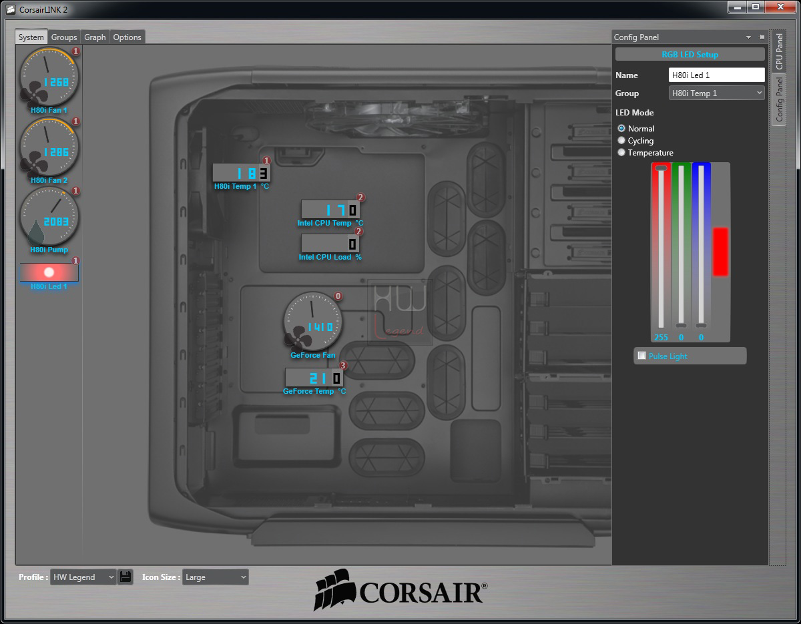Click the badge 3 on GeForce Temp
This screenshot has height=624, width=801.
(343, 366)
